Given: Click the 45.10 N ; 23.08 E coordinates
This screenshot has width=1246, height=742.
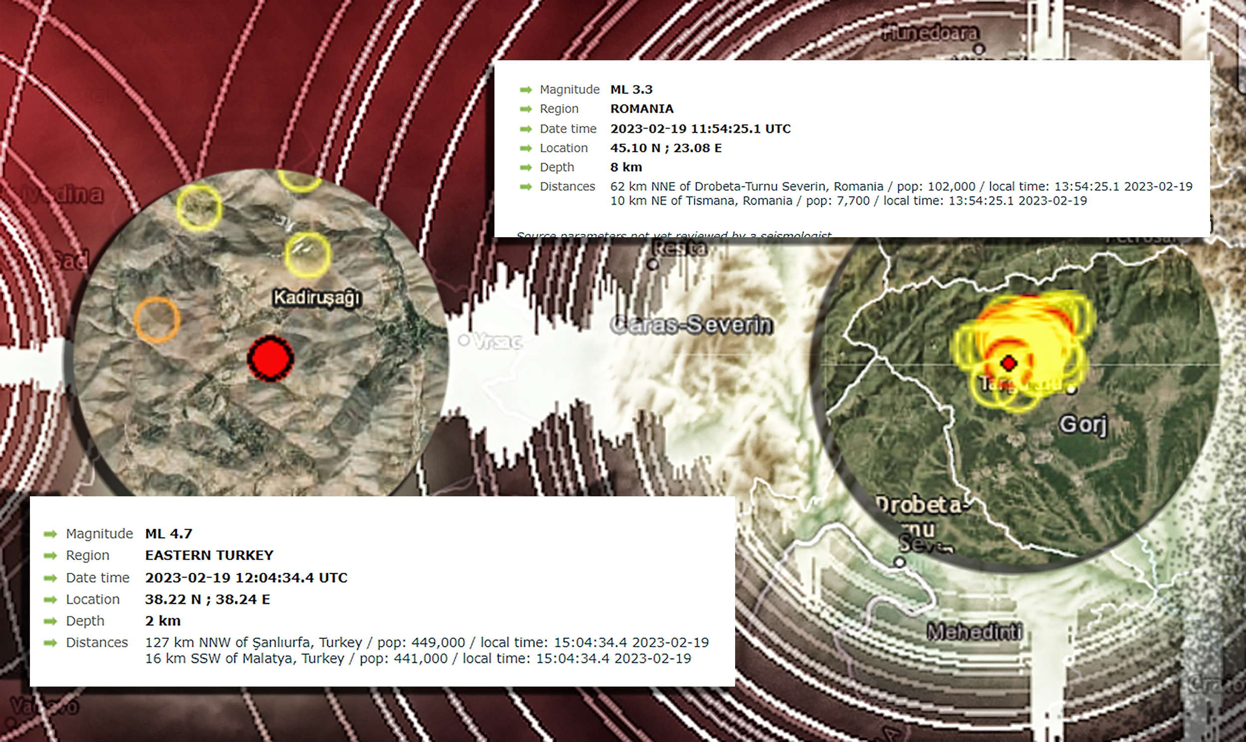Looking at the screenshot, I should point(665,148).
